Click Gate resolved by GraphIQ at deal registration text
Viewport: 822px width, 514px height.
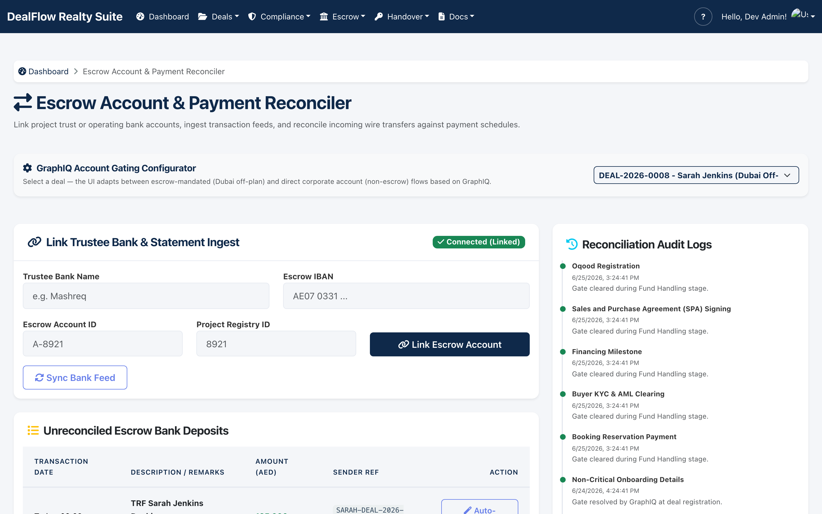[x=647, y=502]
